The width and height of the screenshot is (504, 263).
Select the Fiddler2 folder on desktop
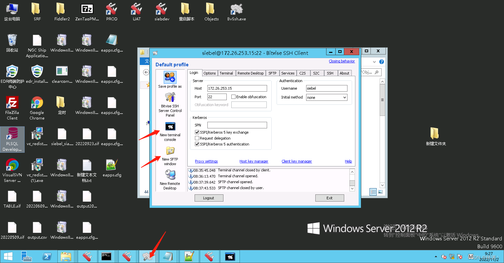(x=62, y=12)
